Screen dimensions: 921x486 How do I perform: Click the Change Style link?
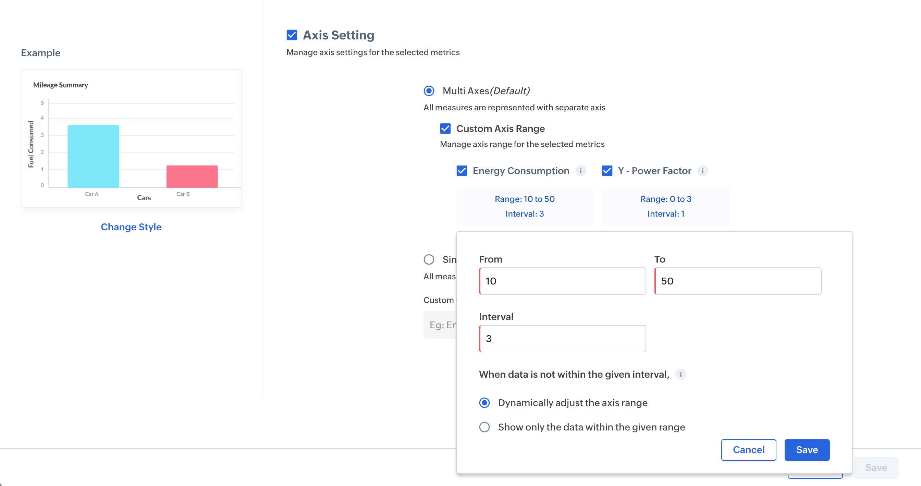click(x=131, y=227)
